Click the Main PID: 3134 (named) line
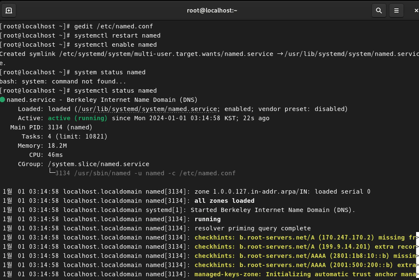The height and width of the screenshot is (280, 419). (x=51, y=127)
